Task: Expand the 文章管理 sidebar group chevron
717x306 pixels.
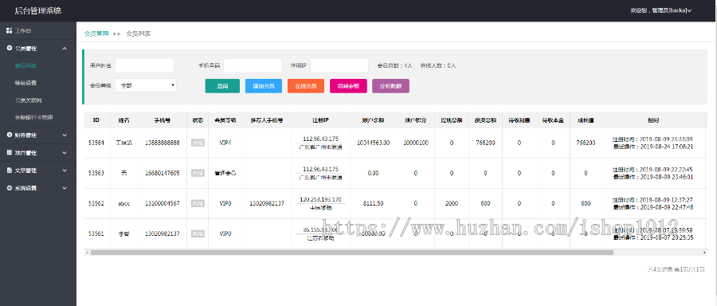Action: [65, 171]
